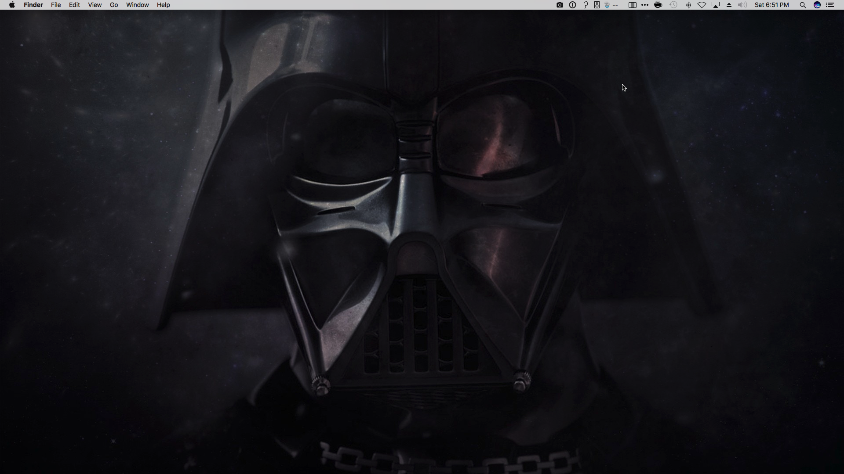This screenshot has width=844, height=474.
Task: Open the Window menu
Action: pyautogui.click(x=137, y=5)
